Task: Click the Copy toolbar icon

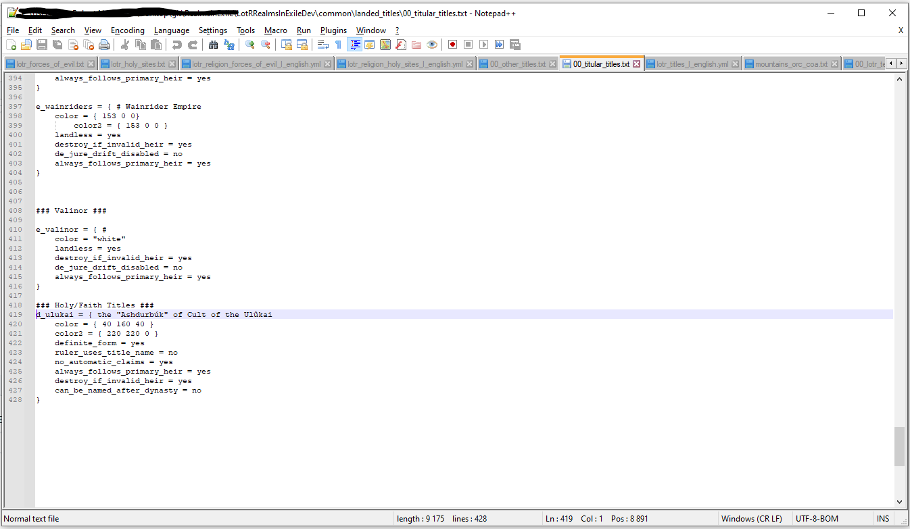Action: point(141,45)
